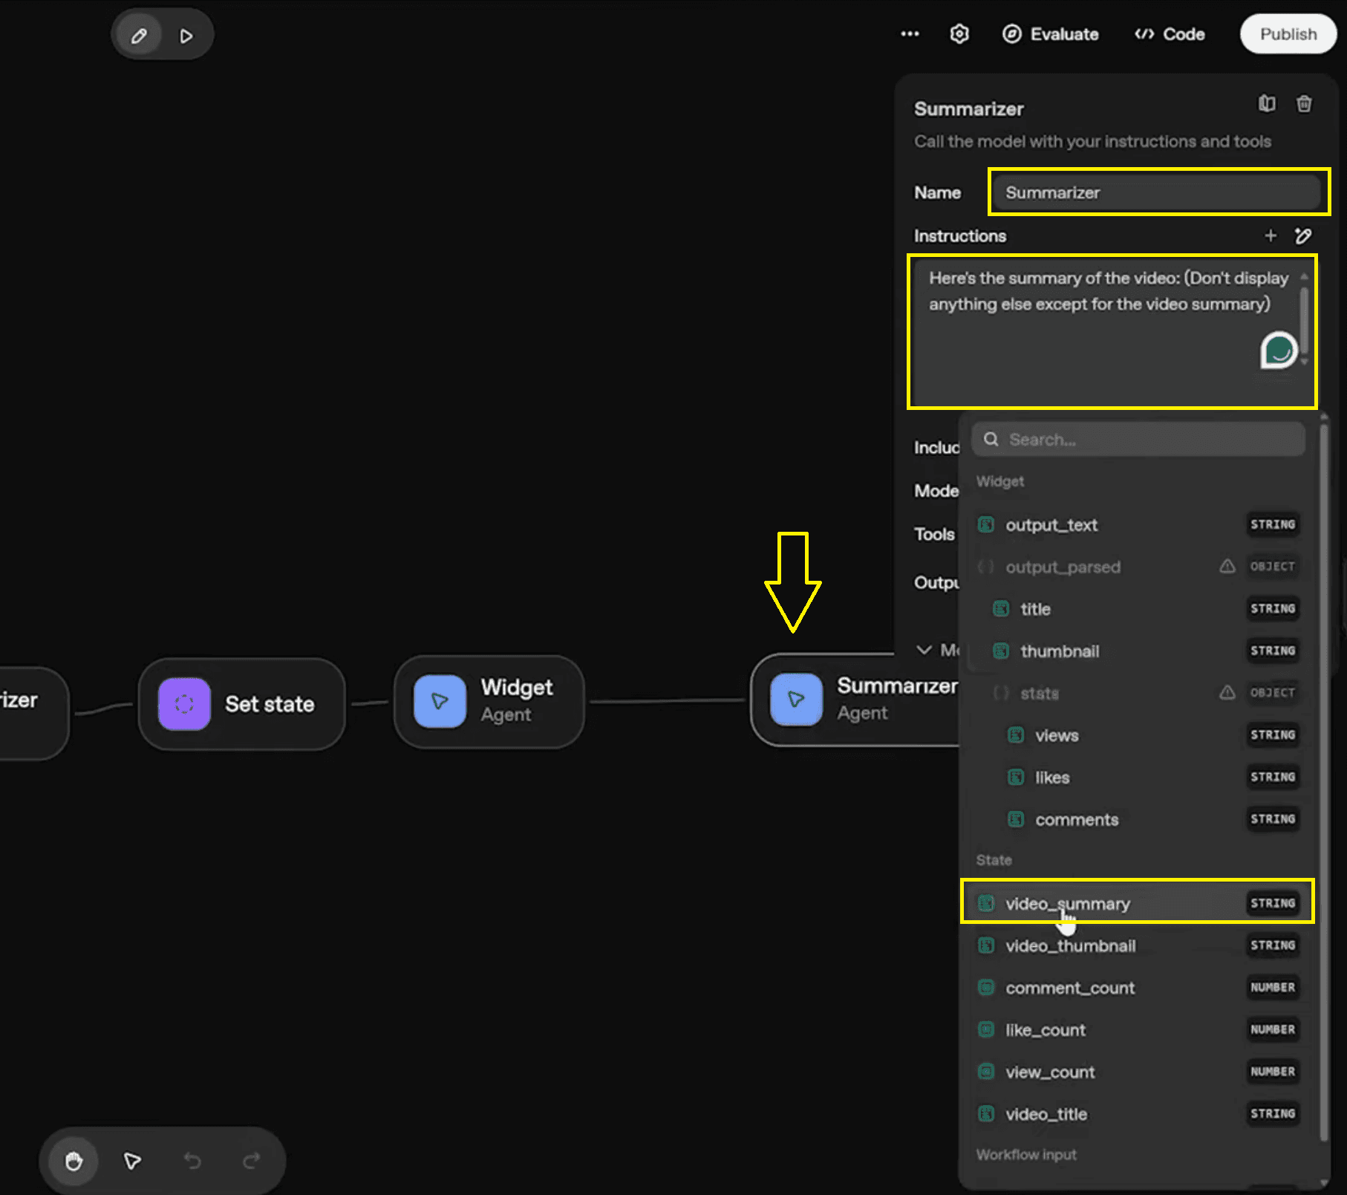Choose the like_count state variable

(1138, 1030)
